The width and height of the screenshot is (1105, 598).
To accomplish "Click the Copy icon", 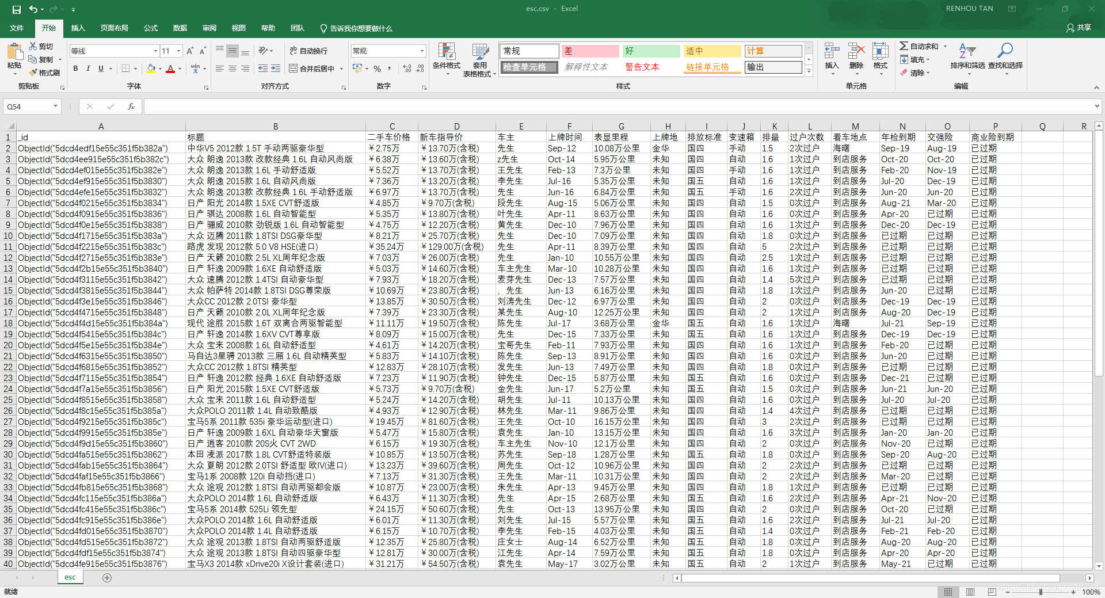I will click(33, 59).
